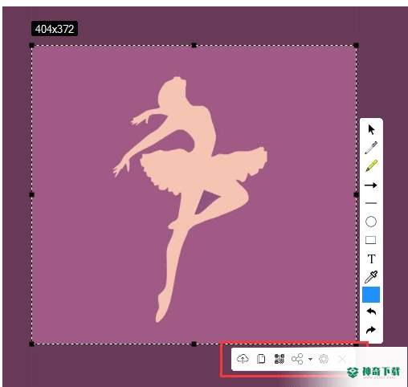Click the bottom-left selection corner handle
The height and width of the screenshot is (387, 408).
click(31, 344)
